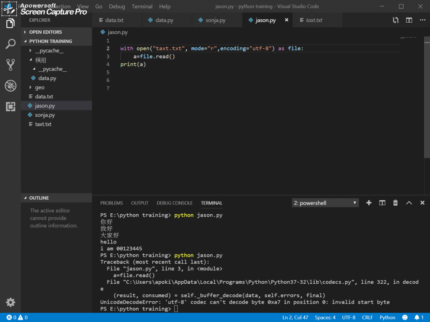Change line endings via CRLF

click(367, 317)
